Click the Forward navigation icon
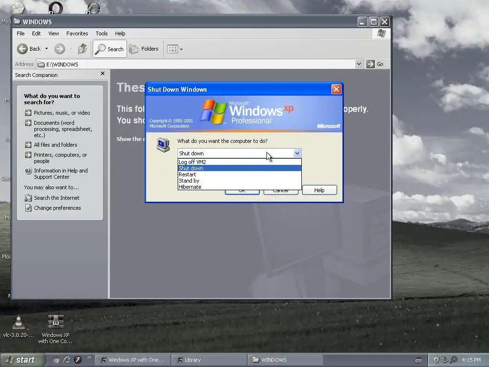The width and height of the screenshot is (489, 367). click(60, 49)
